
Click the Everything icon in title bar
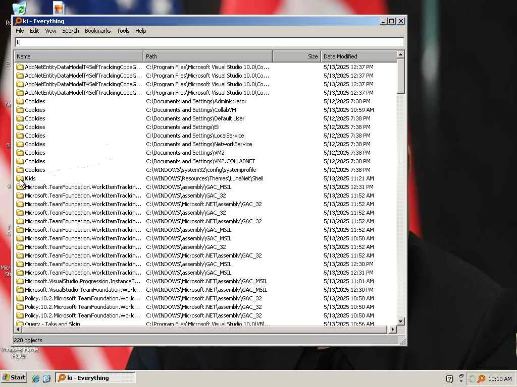pyautogui.click(x=19, y=21)
